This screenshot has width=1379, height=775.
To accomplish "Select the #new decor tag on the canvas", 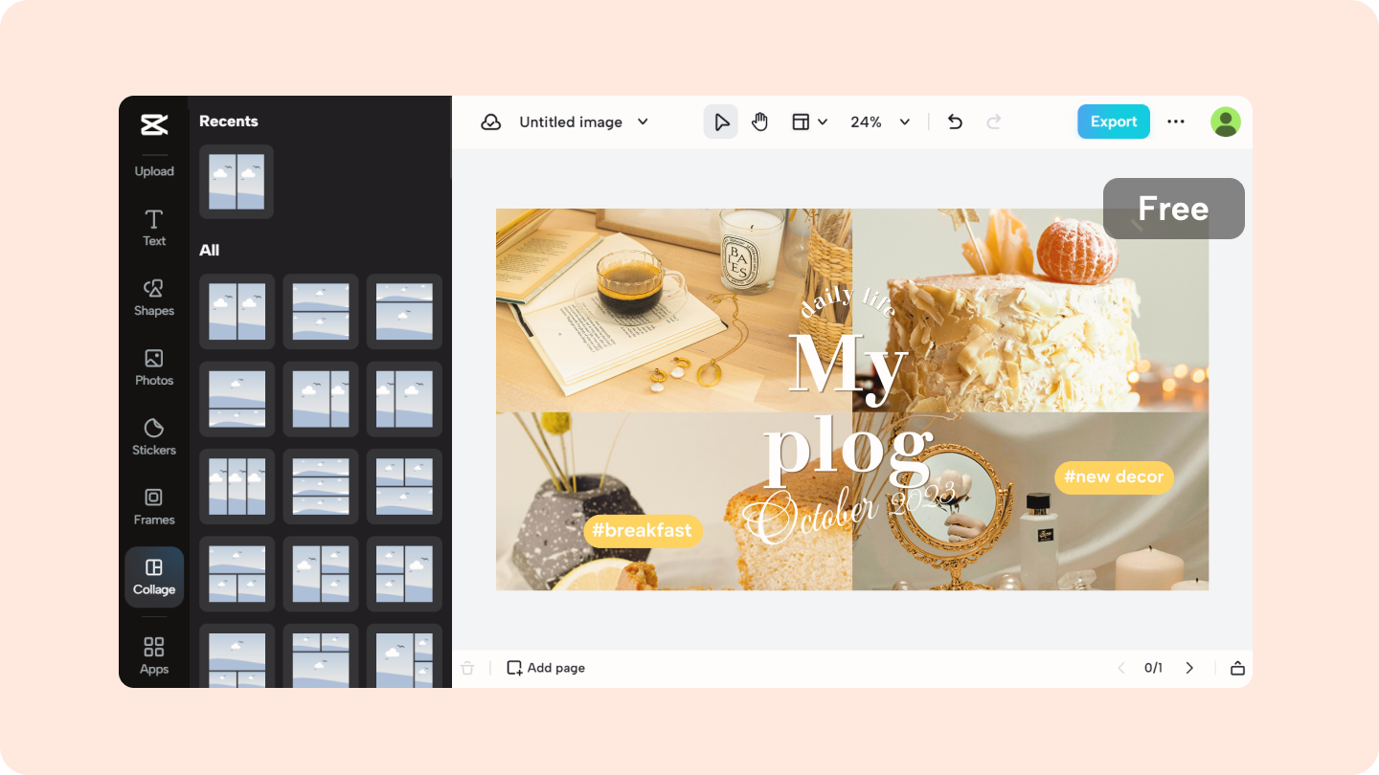I will click(1114, 476).
